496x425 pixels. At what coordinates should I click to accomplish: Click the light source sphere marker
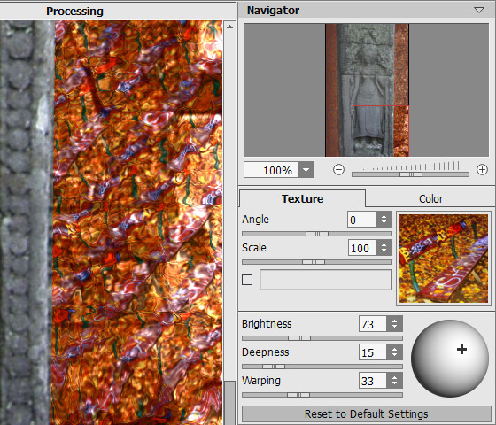461,350
